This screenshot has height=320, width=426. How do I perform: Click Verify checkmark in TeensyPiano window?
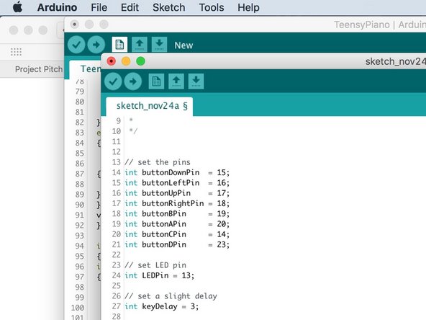(76, 45)
